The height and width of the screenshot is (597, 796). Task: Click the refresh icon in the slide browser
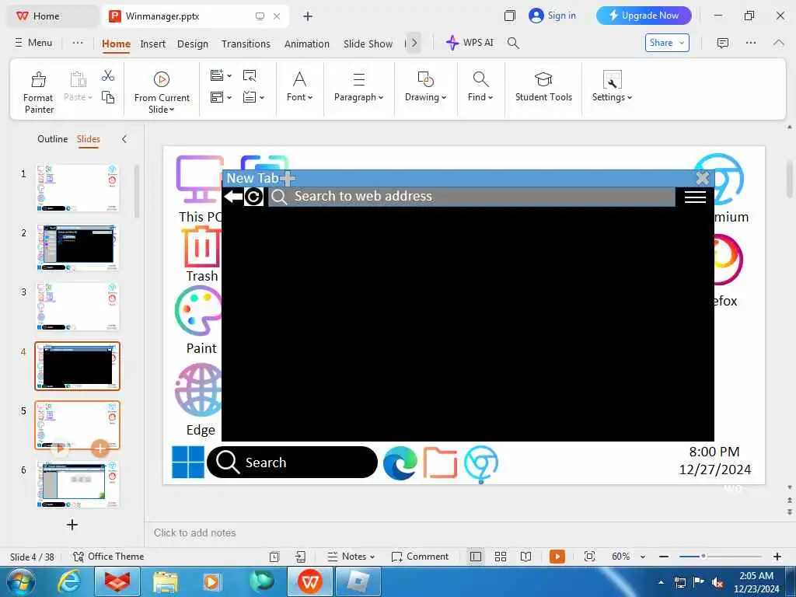[253, 197]
